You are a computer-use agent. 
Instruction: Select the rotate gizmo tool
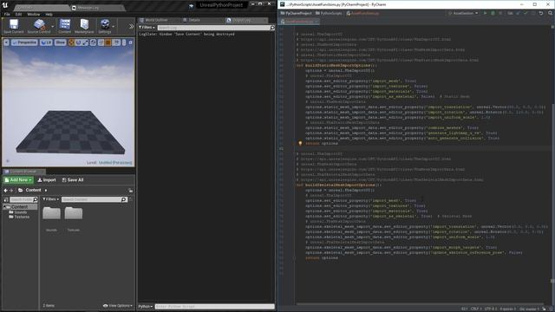78,42
